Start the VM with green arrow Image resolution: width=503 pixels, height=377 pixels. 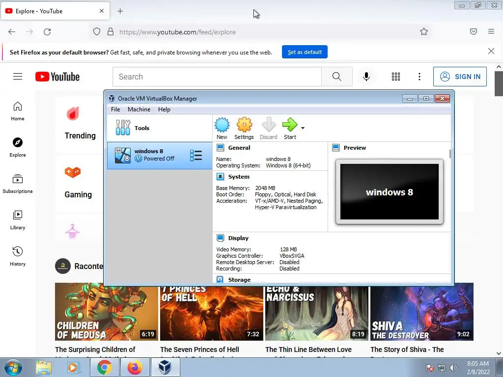[x=290, y=128]
